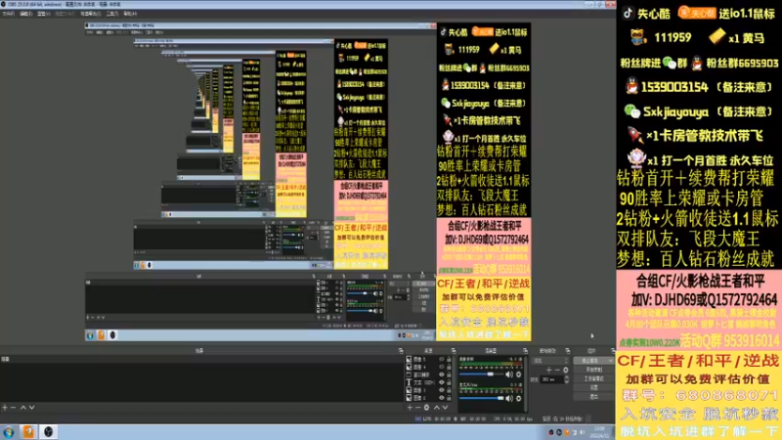Remove the selected source with the minus icon

coord(418,408)
